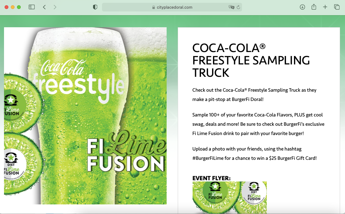
Task: Open the Share menu
Action: pos(314,7)
